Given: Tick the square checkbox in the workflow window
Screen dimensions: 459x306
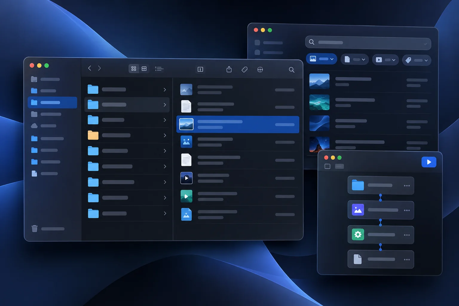Looking at the screenshot, I should [328, 166].
